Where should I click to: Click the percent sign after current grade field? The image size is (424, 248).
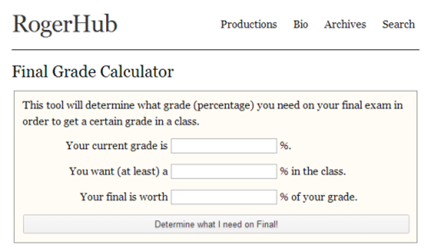[285, 146]
